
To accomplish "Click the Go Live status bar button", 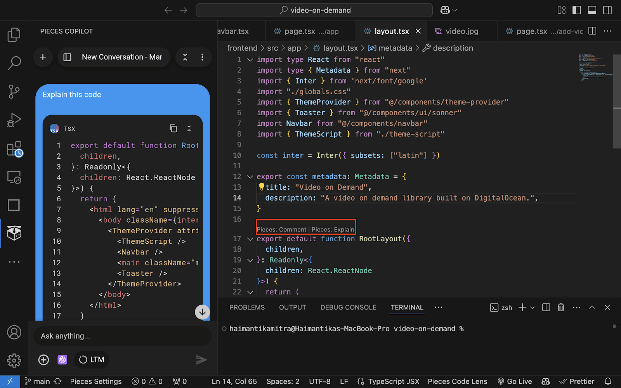I will (x=515, y=381).
